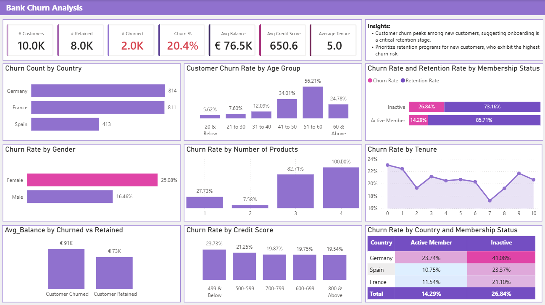Click the "Customer Churn Rate by Age Group" title
This screenshot has width=545, height=305.
[243, 68]
